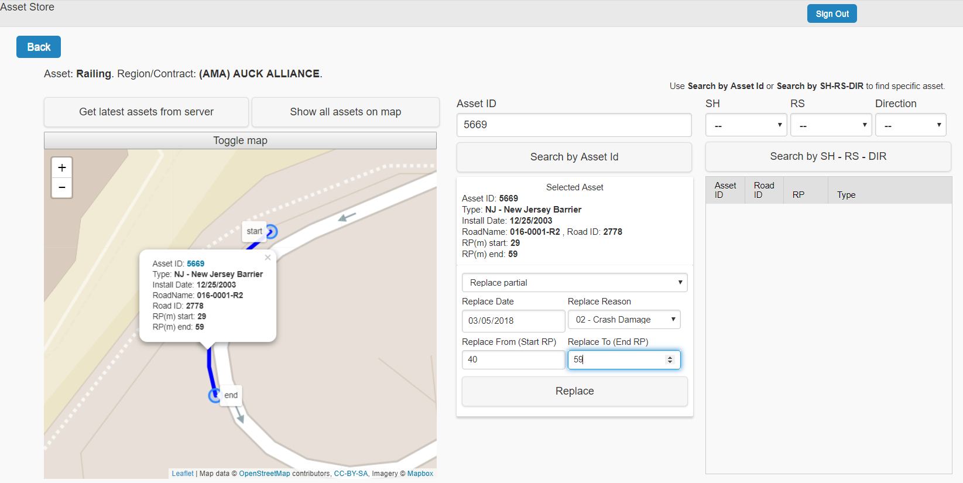963x483 pixels.
Task: Click asset ID 5669 link in popup
Action: [x=196, y=264]
